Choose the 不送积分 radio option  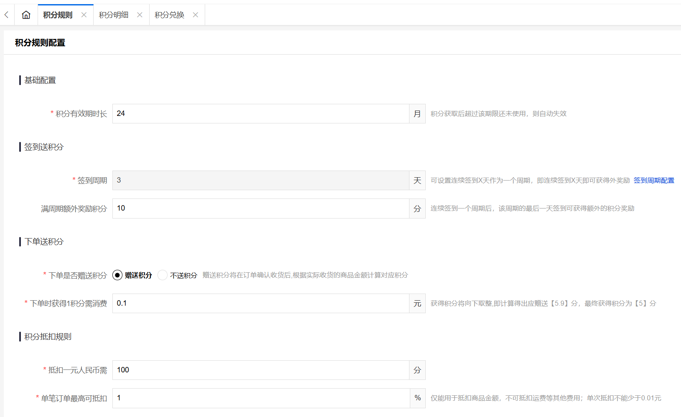[x=163, y=275]
